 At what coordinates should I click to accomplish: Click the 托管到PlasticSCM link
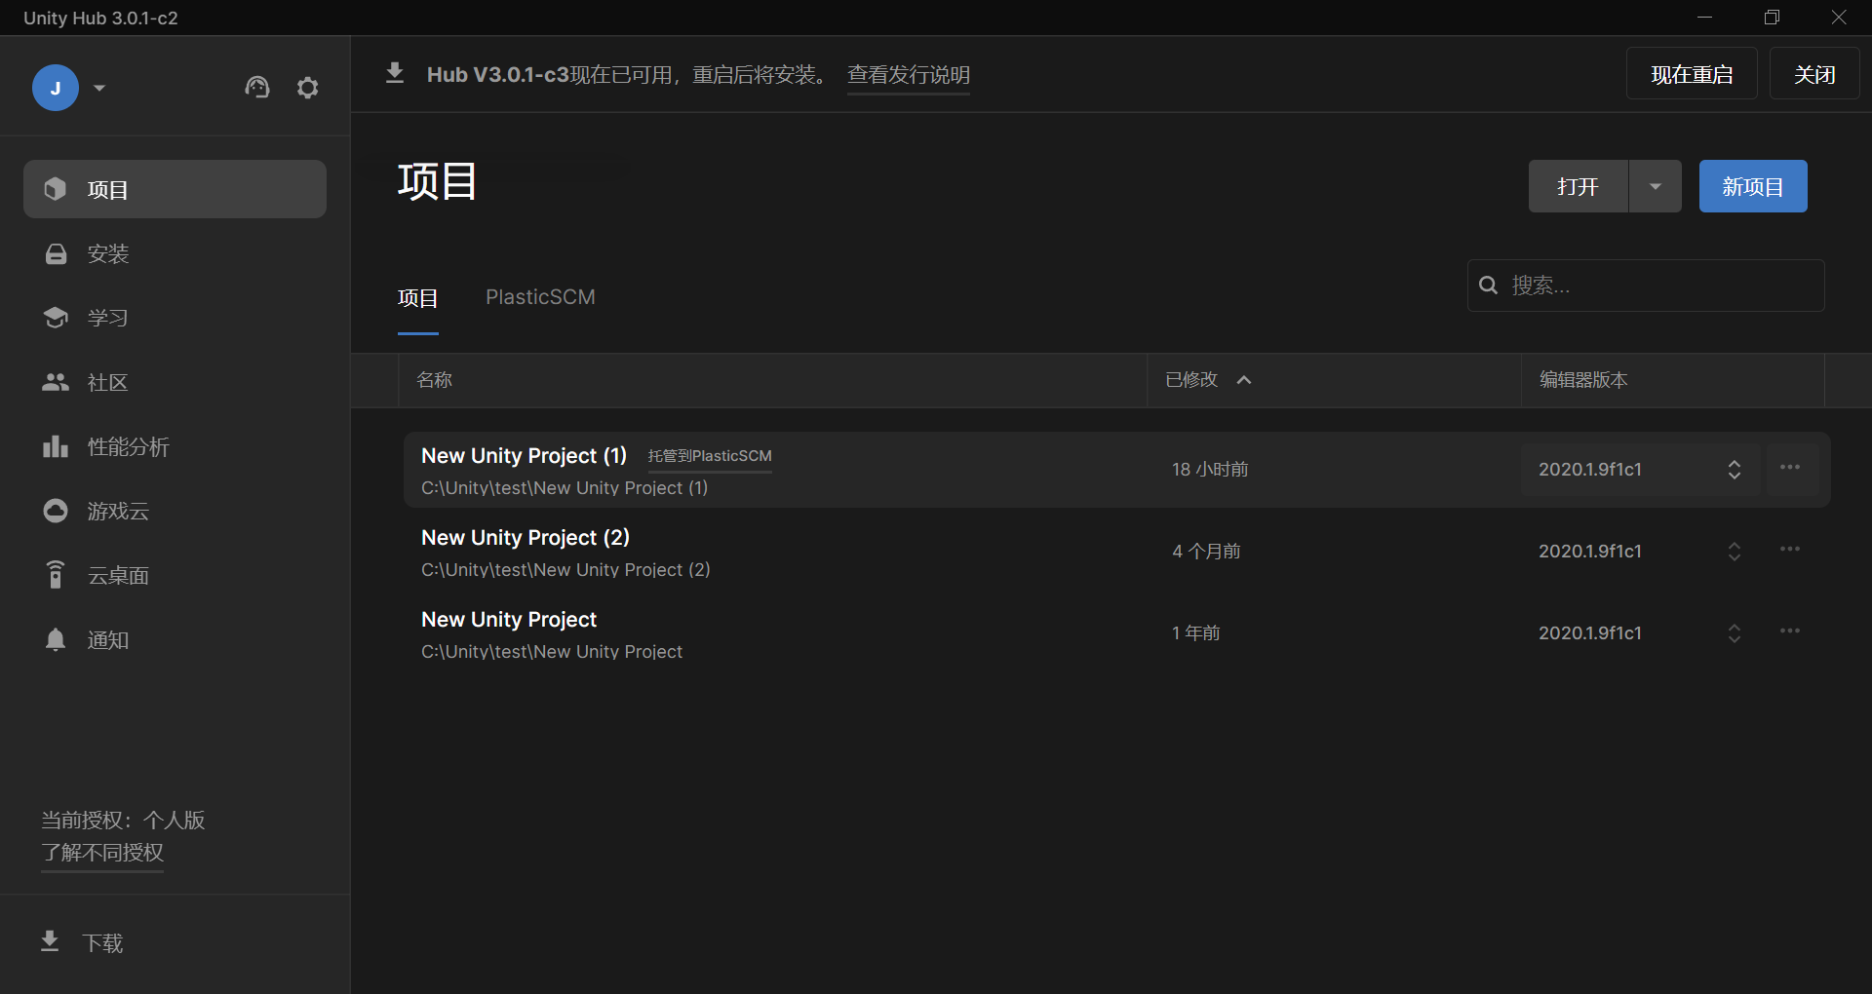710,456
